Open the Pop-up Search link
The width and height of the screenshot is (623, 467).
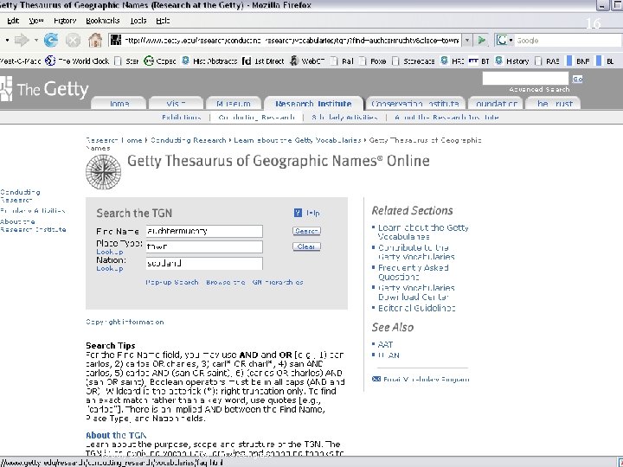point(171,282)
